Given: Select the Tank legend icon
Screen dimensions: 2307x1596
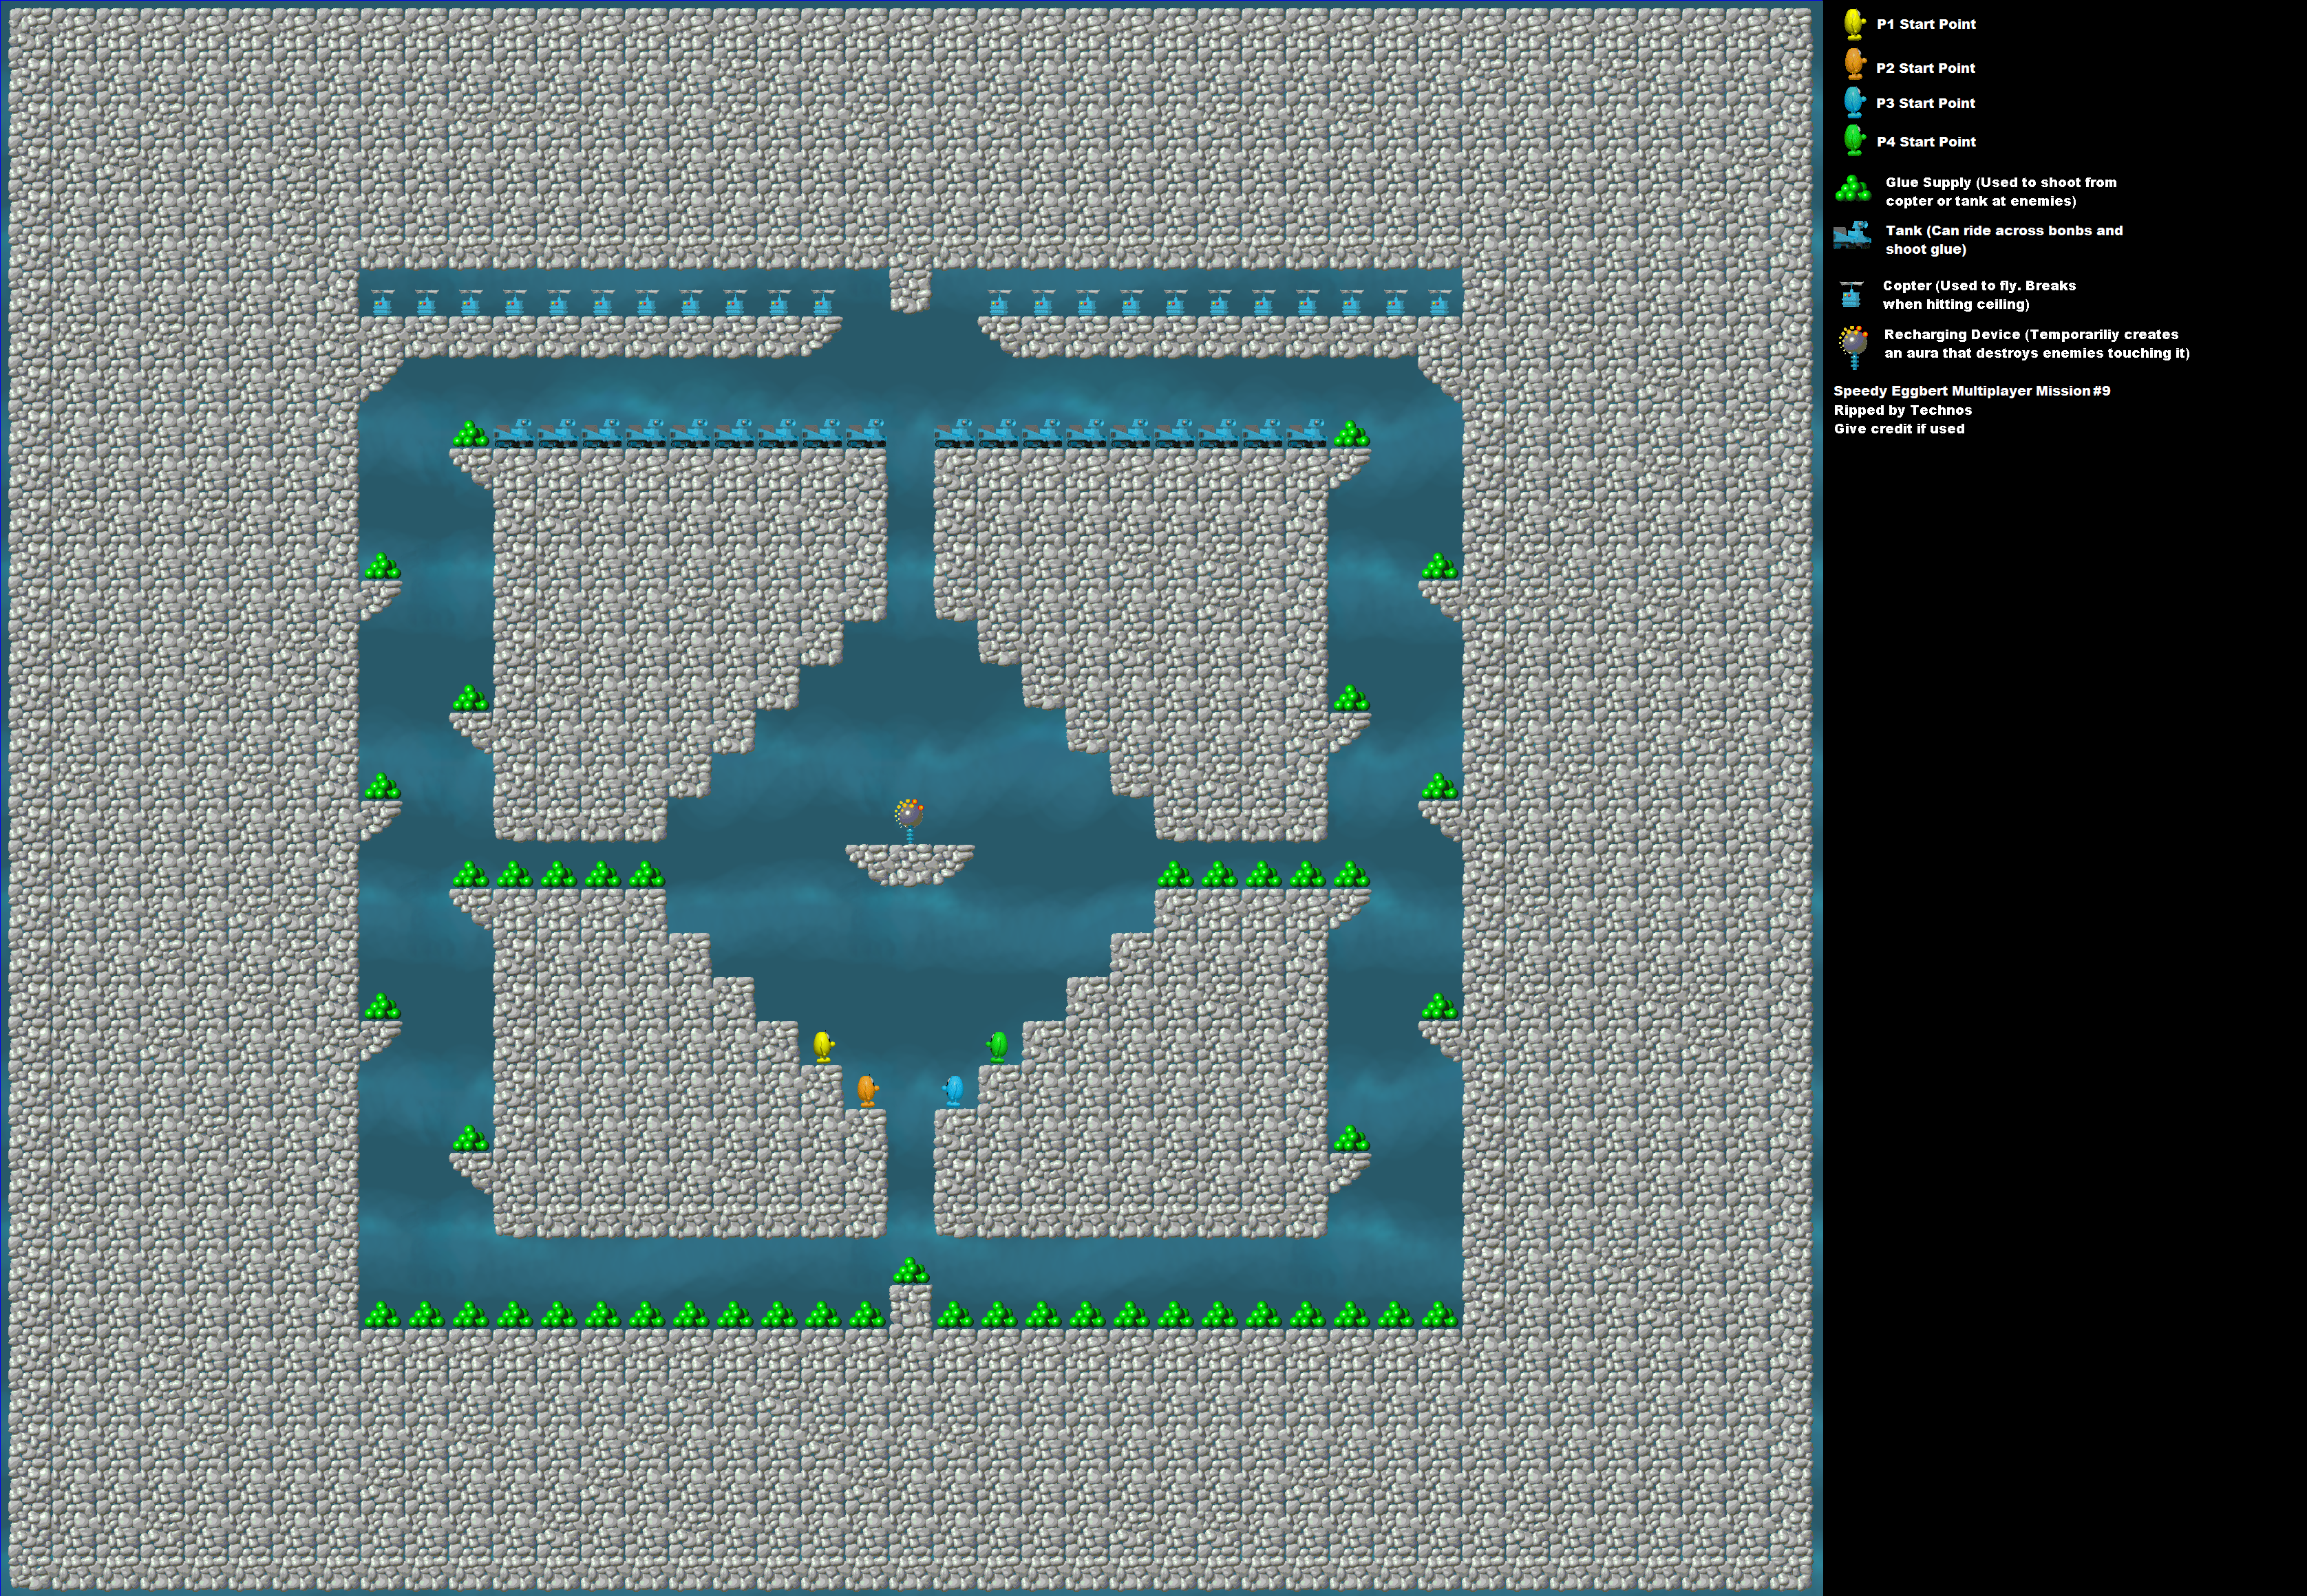Looking at the screenshot, I should pos(1852,236).
